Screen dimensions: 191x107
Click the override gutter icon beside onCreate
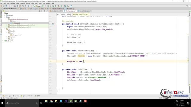coord(53,24)
